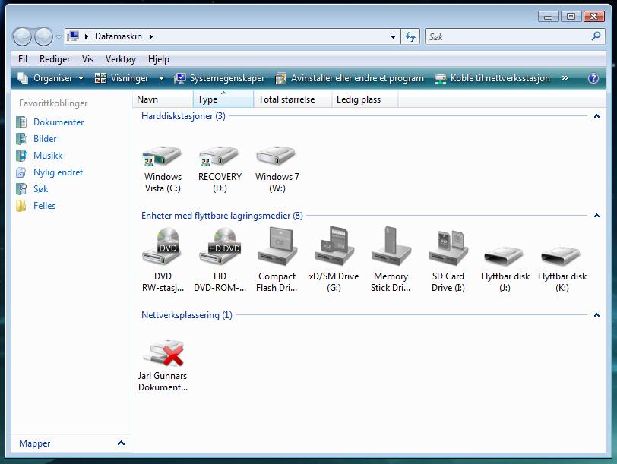Go back with the Back arrow button

[22, 36]
